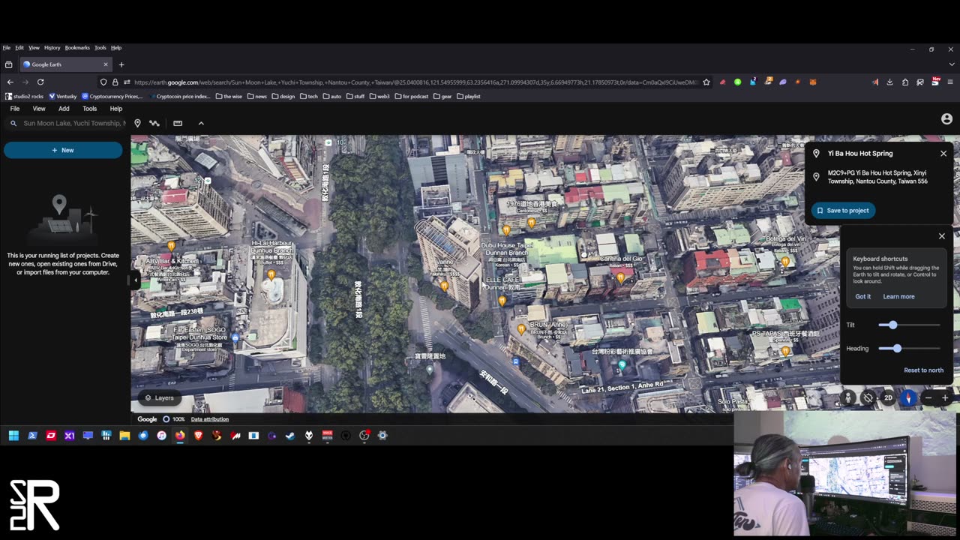960x540 pixels.
Task: Open Firefox downloads panel
Action: [x=889, y=82]
